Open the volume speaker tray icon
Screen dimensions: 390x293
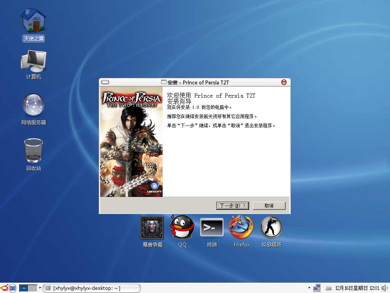pyautogui.click(x=385, y=288)
